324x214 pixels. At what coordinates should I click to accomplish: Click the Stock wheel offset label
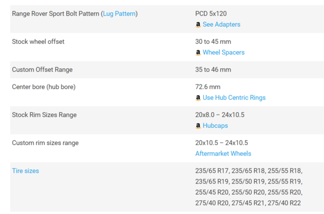point(38,42)
